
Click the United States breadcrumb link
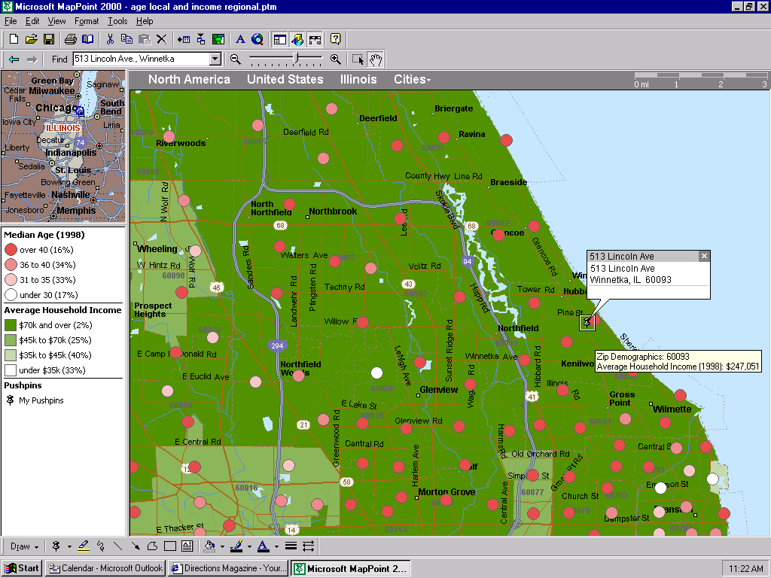coord(285,80)
